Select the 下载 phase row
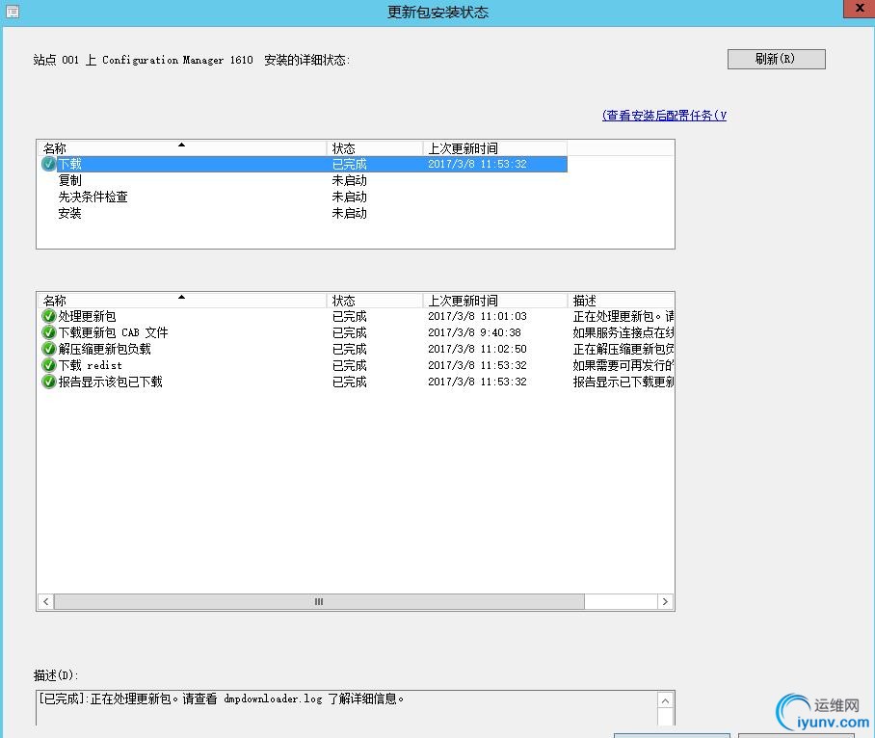875x738 pixels. pyautogui.click(x=305, y=164)
